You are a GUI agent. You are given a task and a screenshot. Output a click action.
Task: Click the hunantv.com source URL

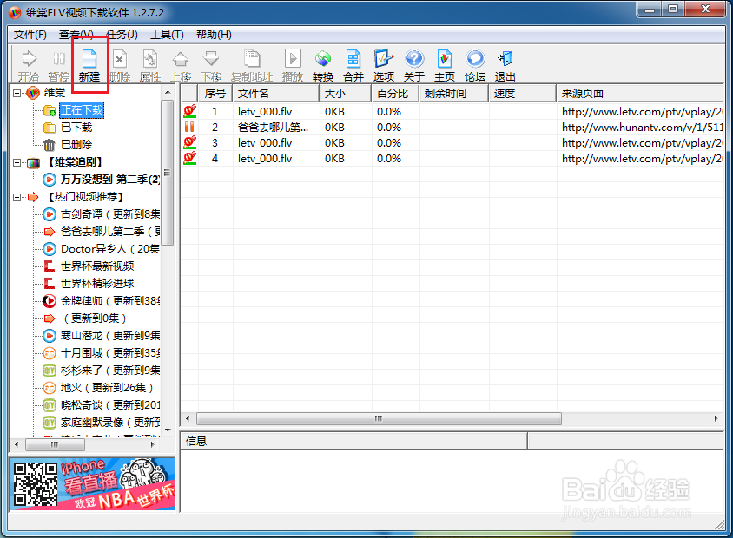pyautogui.click(x=643, y=127)
